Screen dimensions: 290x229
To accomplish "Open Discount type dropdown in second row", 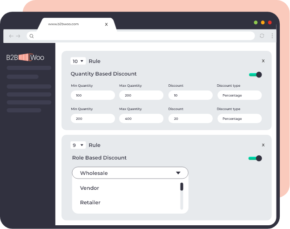I will 240,118.
